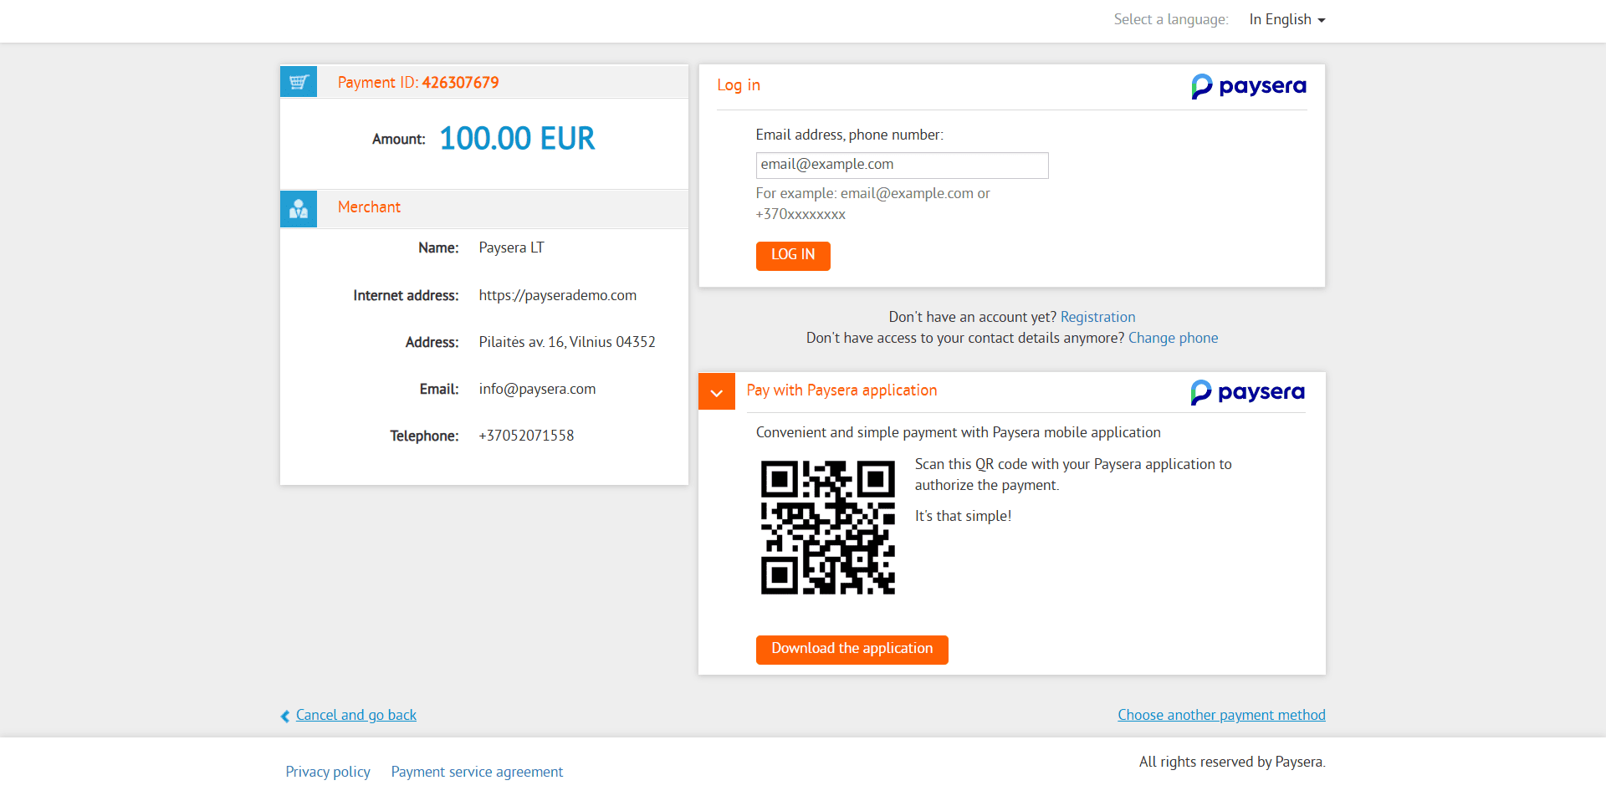Click the back arrow icon beside Cancel
The width and height of the screenshot is (1606, 811).
click(x=285, y=717)
